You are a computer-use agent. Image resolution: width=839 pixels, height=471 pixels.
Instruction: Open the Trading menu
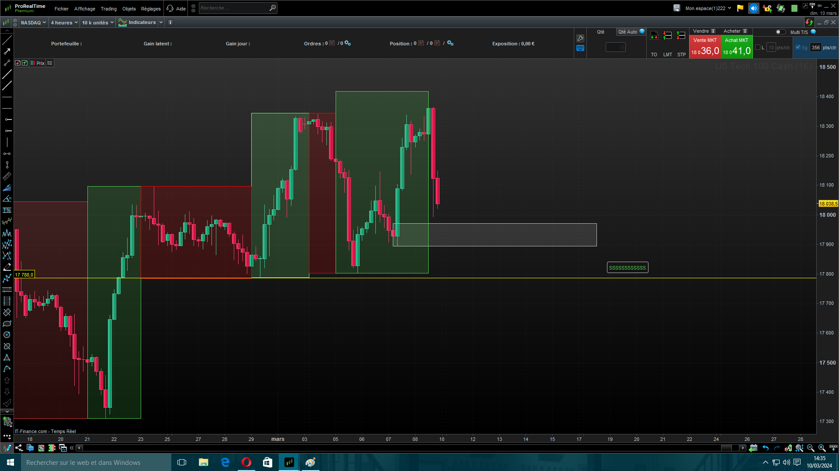click(108, 9)
